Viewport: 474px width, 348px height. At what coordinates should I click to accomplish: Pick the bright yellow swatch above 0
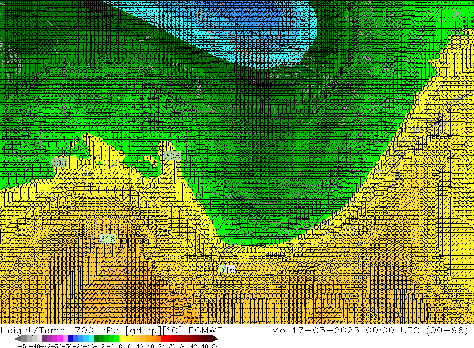pos(122,339)
